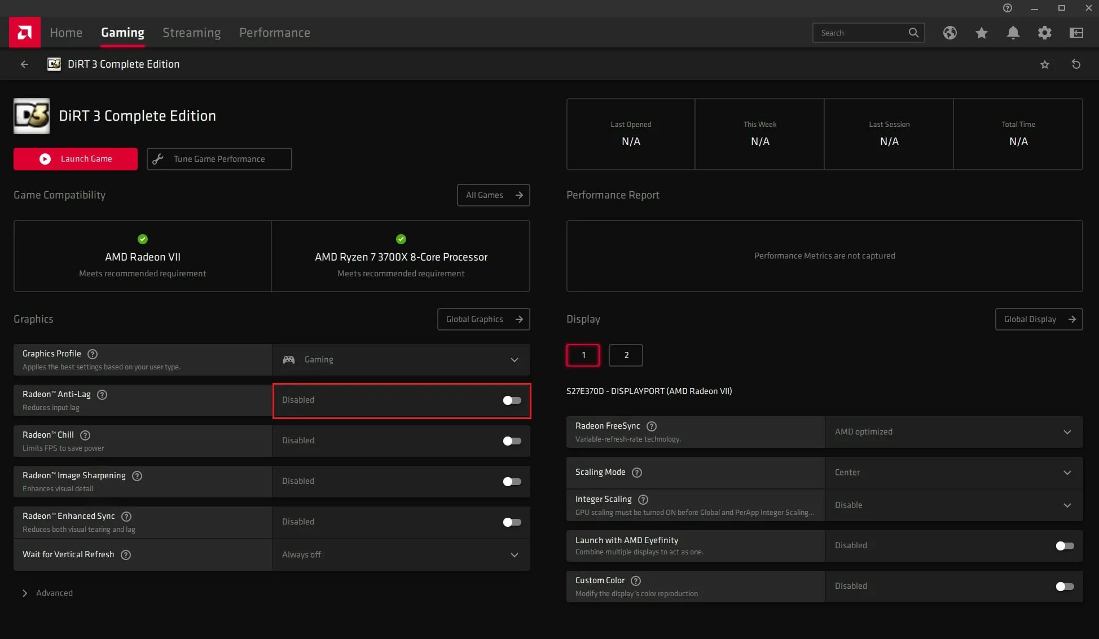Expand the Advanced graphics section

[x=47, y=593]
